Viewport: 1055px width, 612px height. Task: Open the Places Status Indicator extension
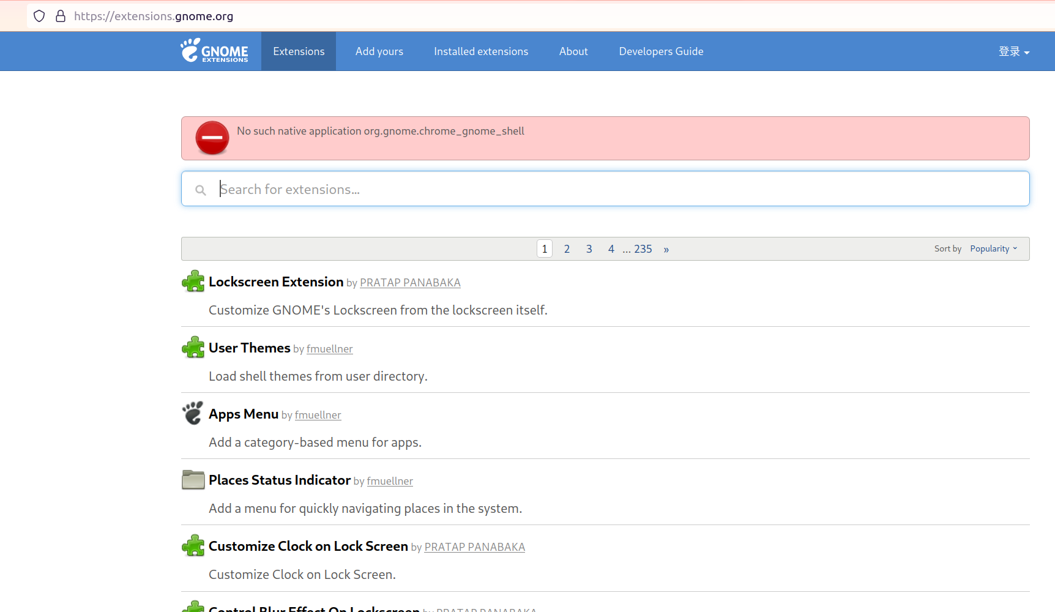click(x=280, y=480)
